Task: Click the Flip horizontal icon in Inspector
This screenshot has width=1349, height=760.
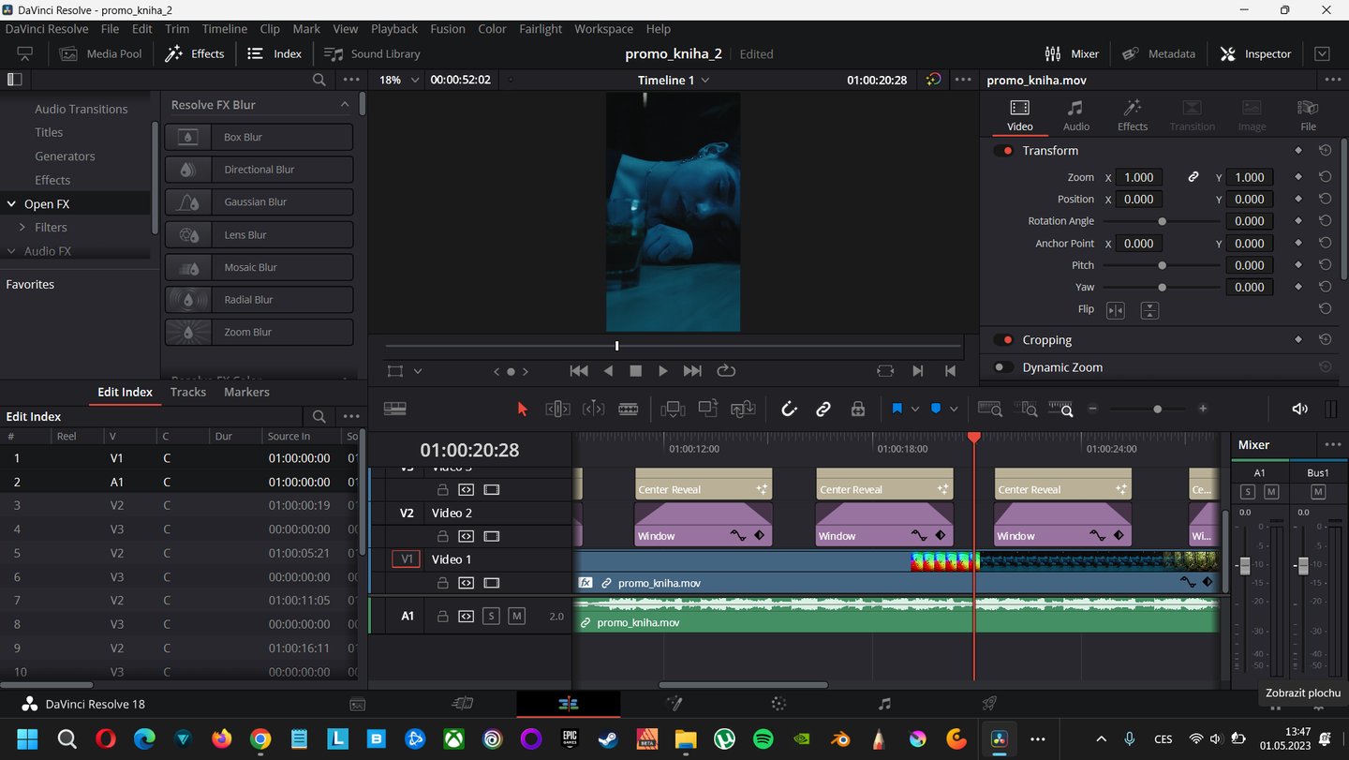Action: click(1115, 309)
